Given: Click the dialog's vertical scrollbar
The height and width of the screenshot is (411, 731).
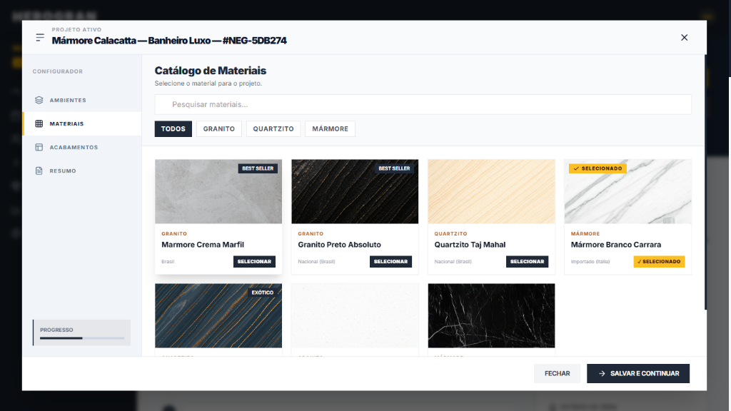Looking at the screenshot, I should pos(705,182).
